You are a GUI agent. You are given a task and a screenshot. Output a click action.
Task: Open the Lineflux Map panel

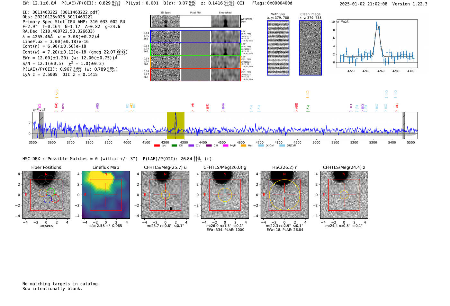coord(106,195)
